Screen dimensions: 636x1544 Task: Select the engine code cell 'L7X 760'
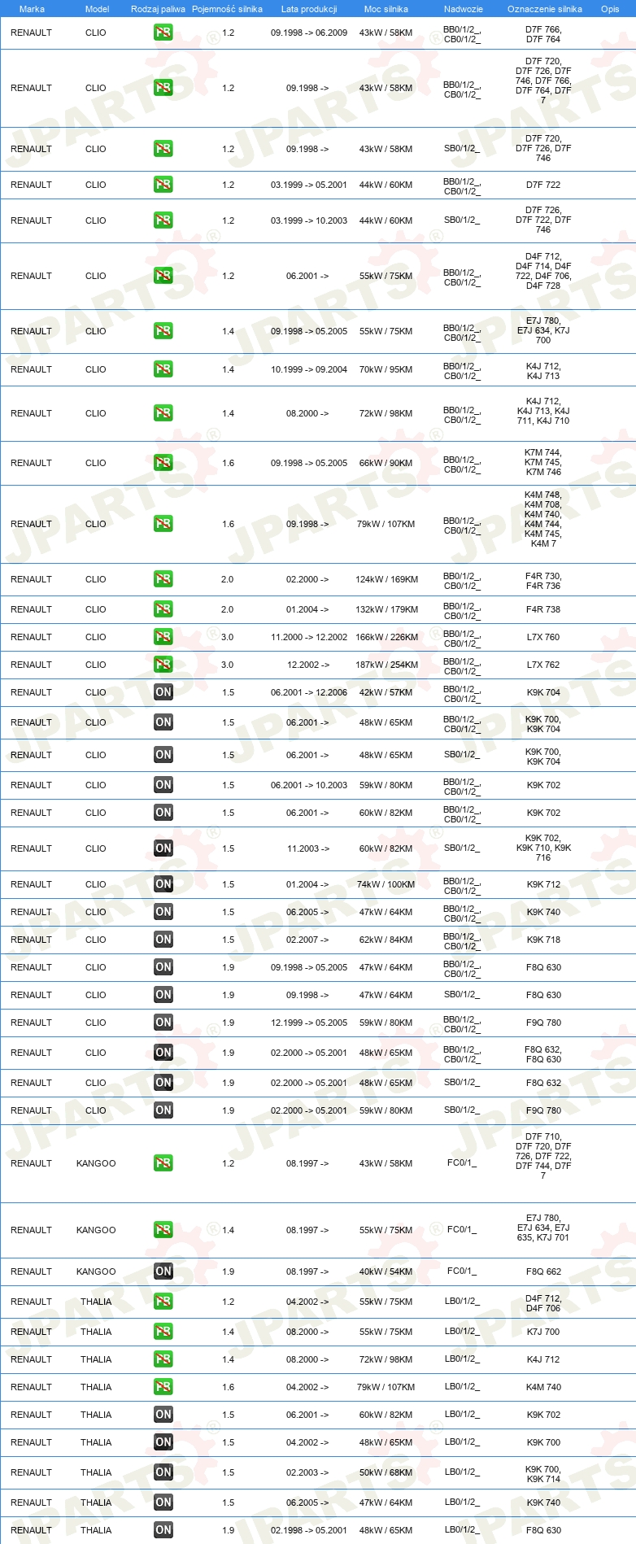(543, 637)
